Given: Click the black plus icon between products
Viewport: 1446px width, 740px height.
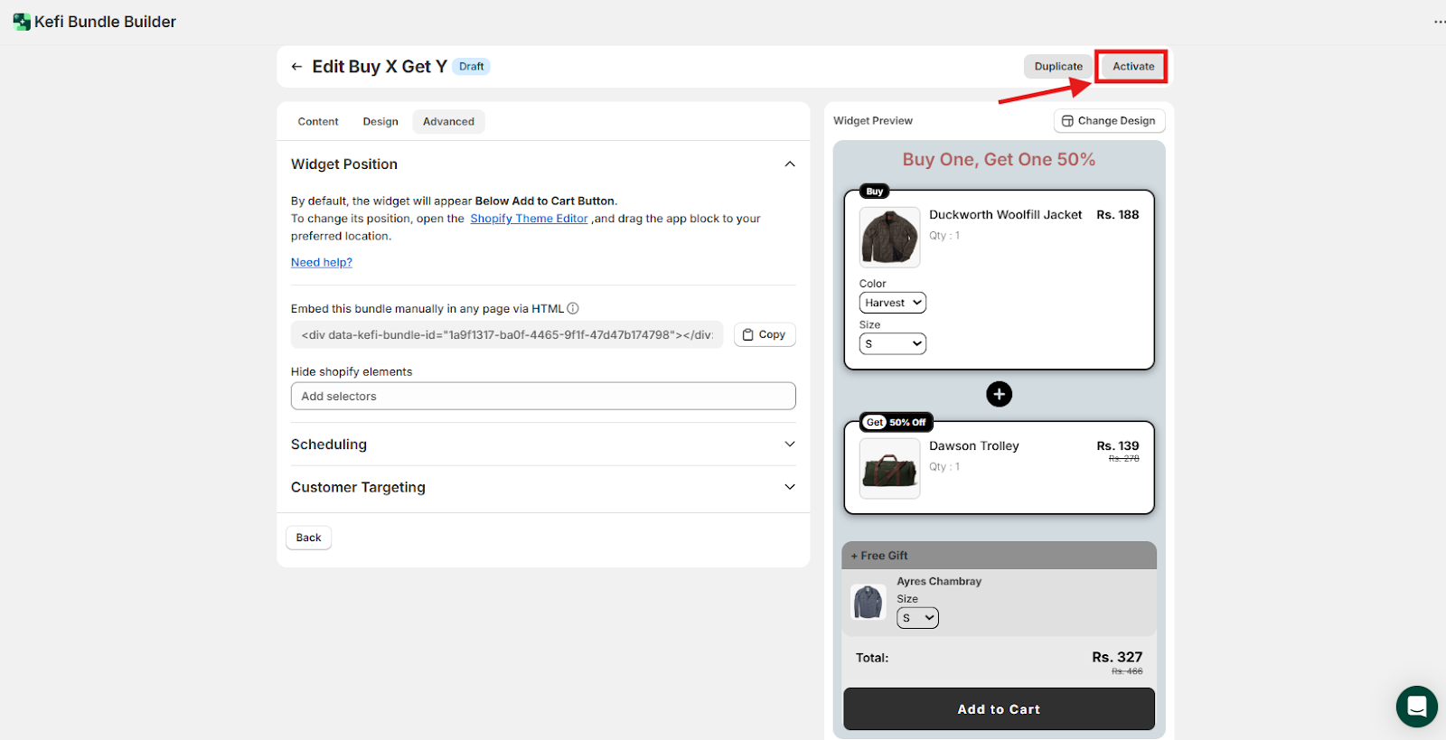Looking at the screenshot, I should coord(999,394).
